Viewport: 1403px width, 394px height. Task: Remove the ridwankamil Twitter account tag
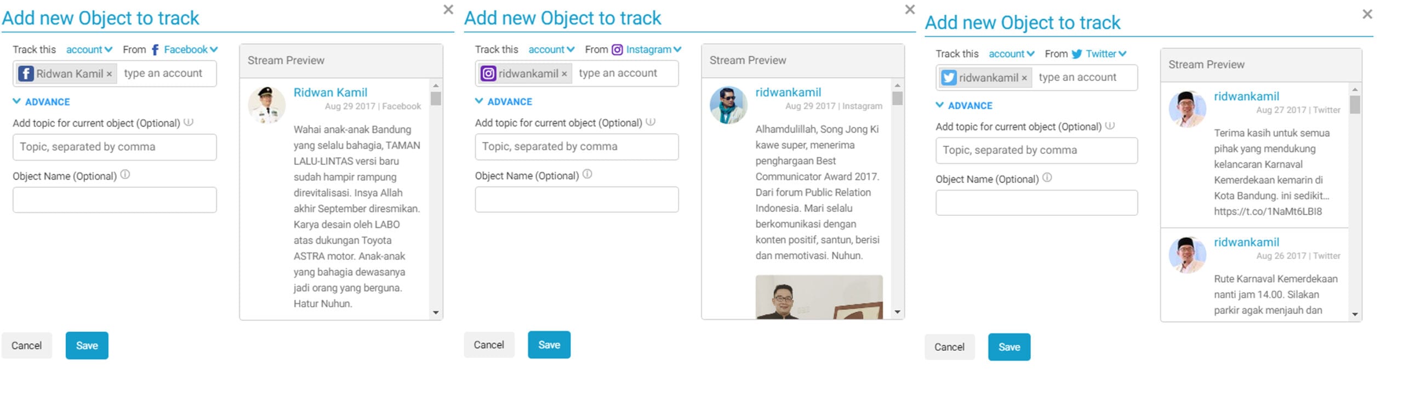tap(1024, 78)
